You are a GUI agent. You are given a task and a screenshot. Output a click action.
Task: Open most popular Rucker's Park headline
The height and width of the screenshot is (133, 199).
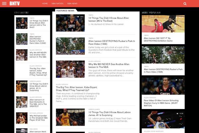[x=163, y=70]
